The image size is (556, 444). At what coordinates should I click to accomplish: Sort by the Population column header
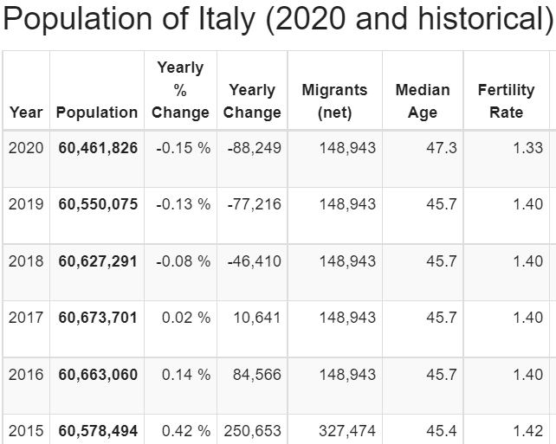click(x=97, y=113)
